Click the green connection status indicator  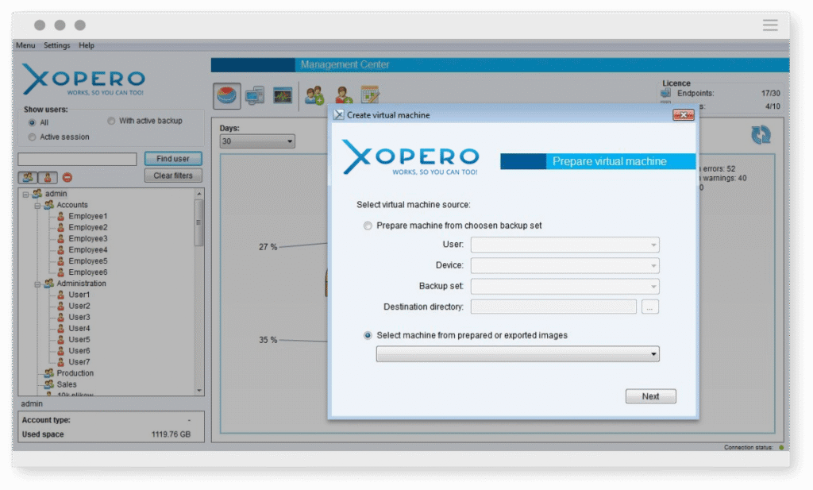781,447
